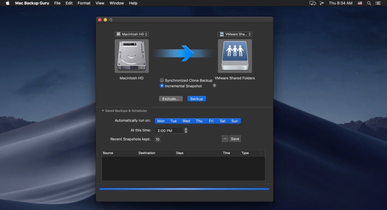Open the Window menu
Image resolution: width=387 pixels, height=210 pixels.
pos(117,3)
